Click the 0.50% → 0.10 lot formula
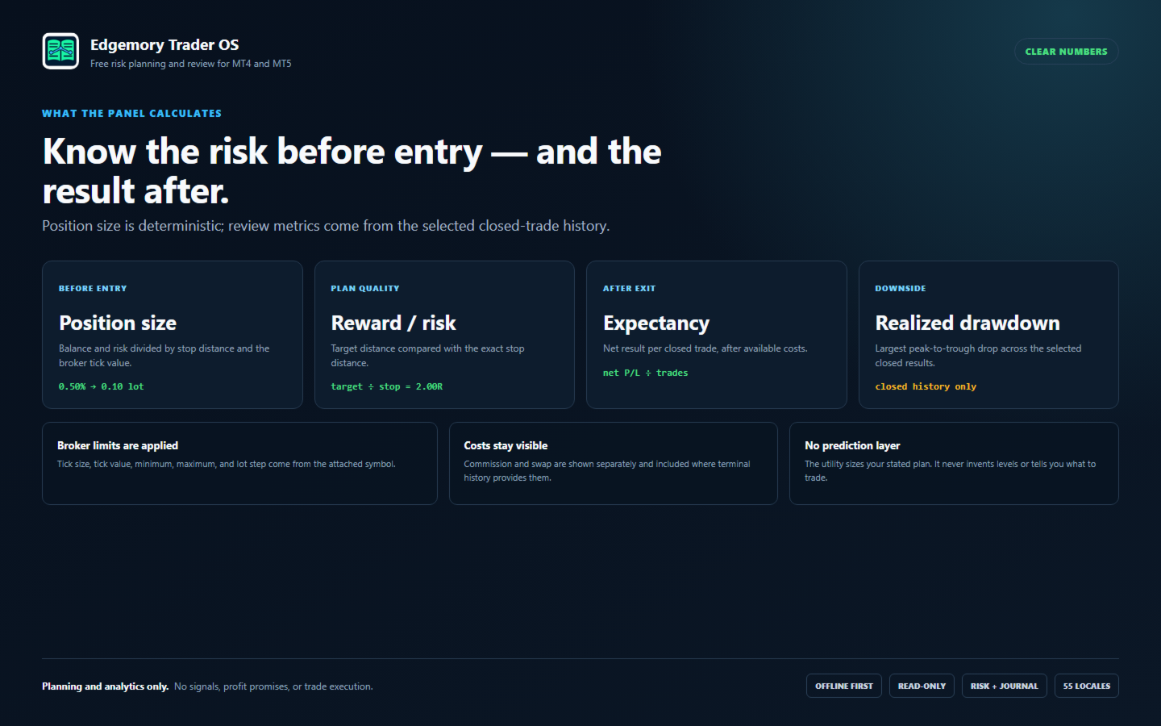The height and width of the screenshot is (726, 1161). click(102, 387)
